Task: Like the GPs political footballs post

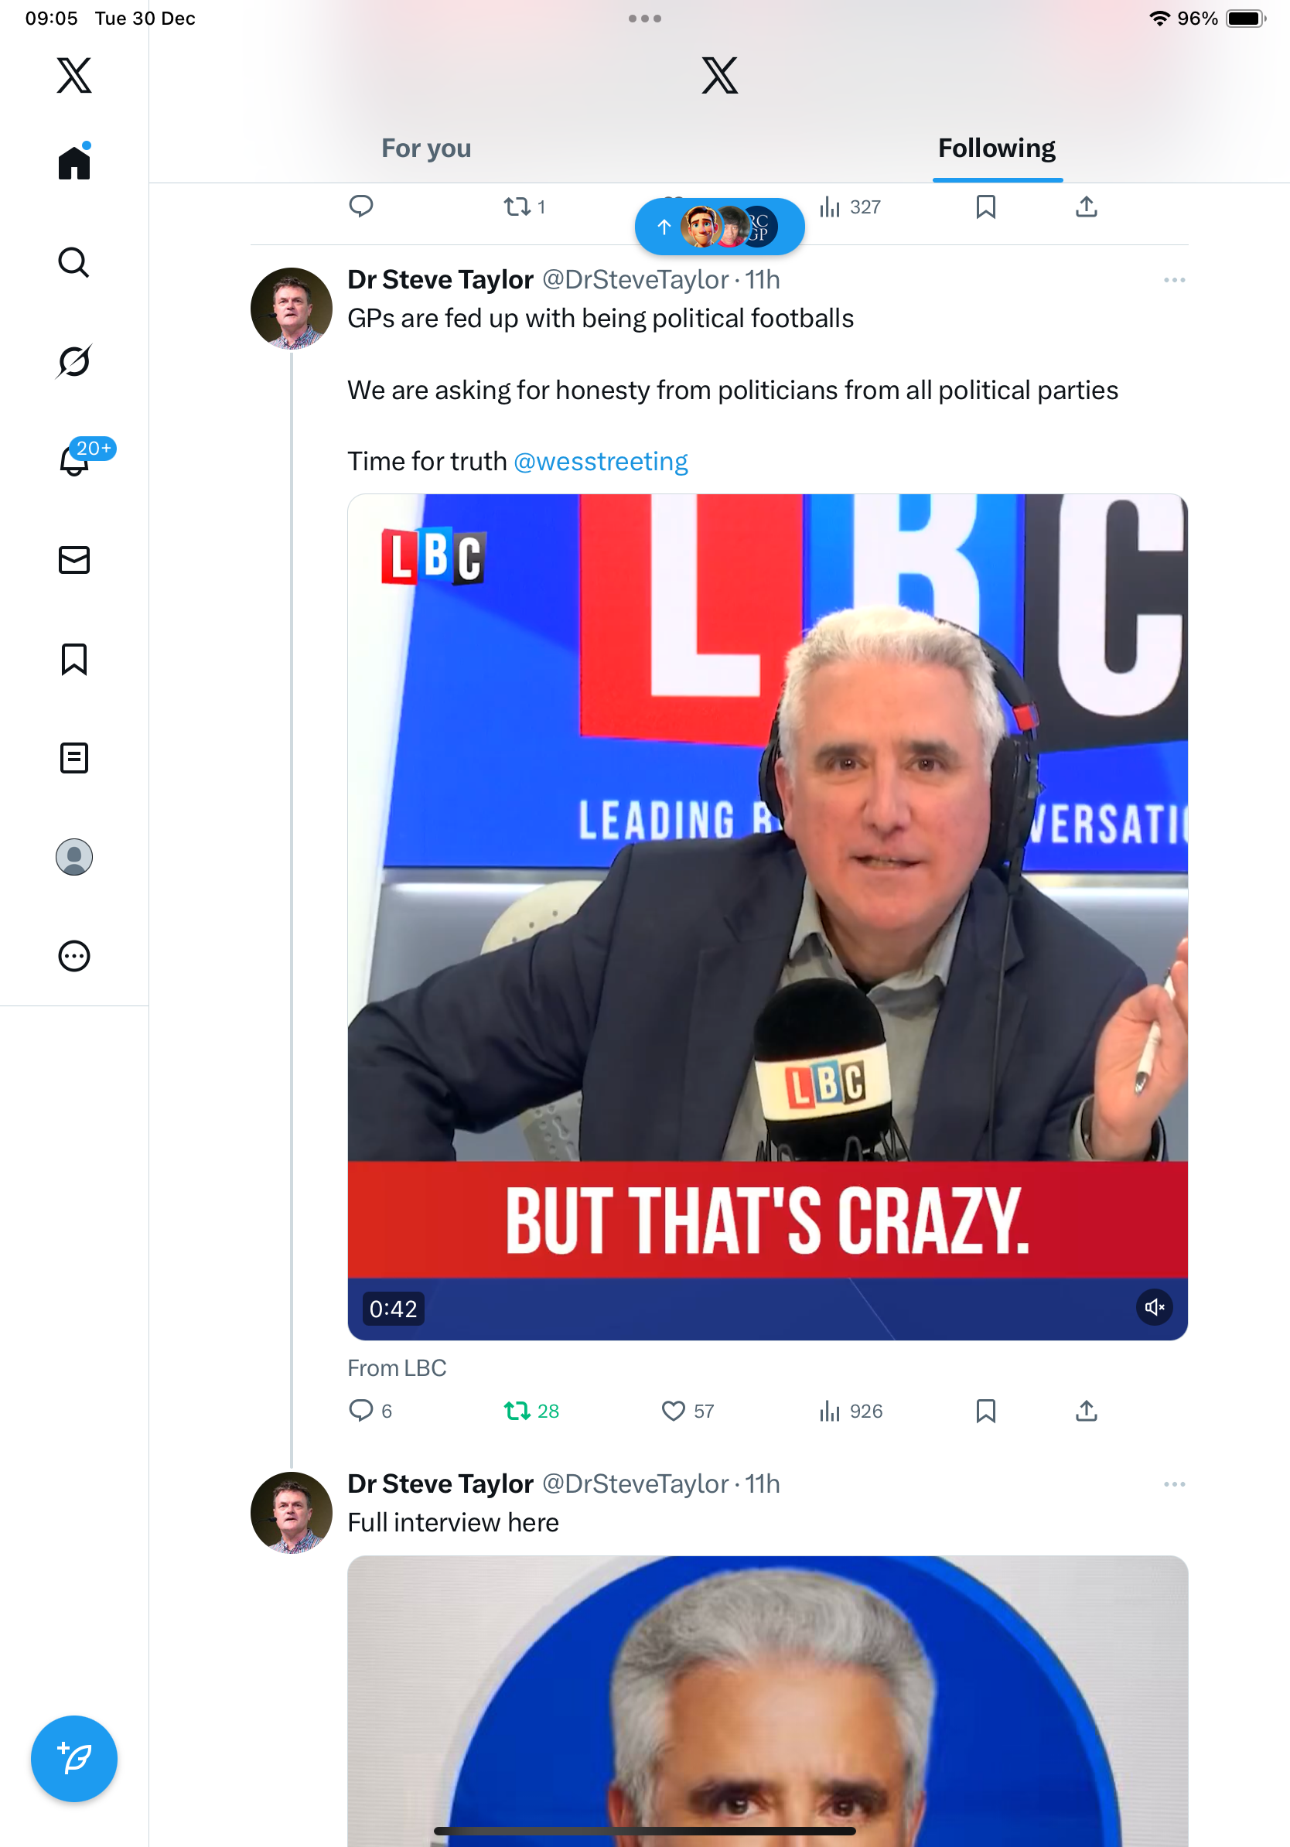Action: 673,1411
